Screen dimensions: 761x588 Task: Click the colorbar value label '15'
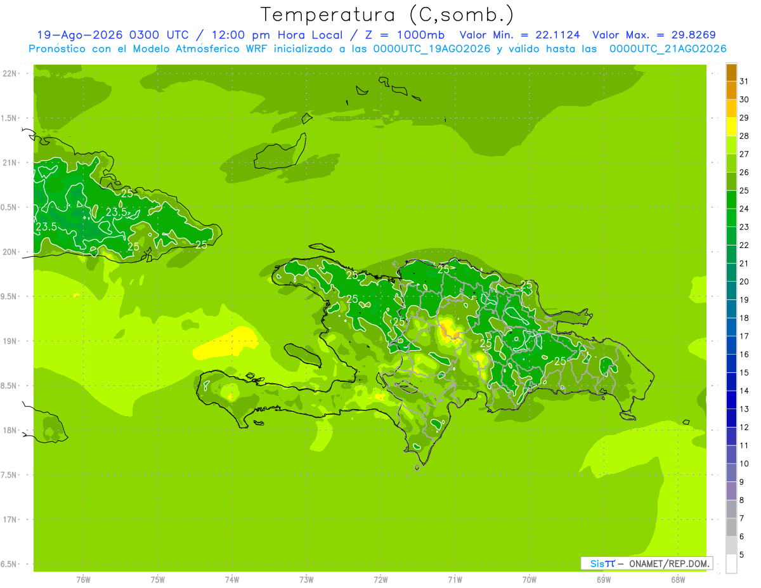point(745,373)
